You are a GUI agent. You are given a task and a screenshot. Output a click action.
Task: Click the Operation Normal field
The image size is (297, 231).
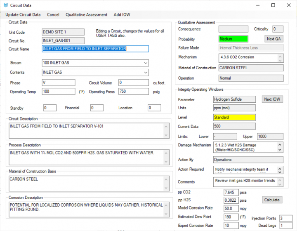(251, 78)
